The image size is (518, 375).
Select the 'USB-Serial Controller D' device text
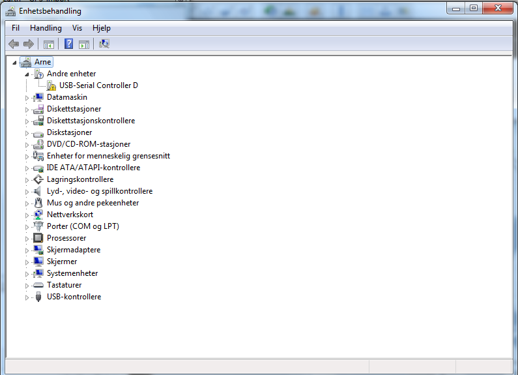coord(98,85)
